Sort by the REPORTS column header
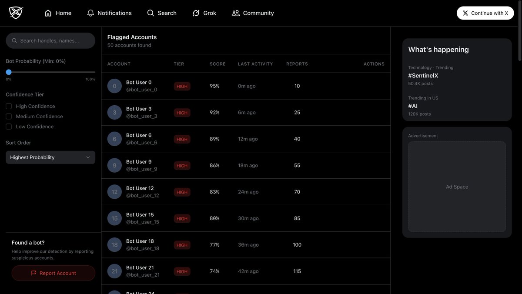 coord(297,64)
